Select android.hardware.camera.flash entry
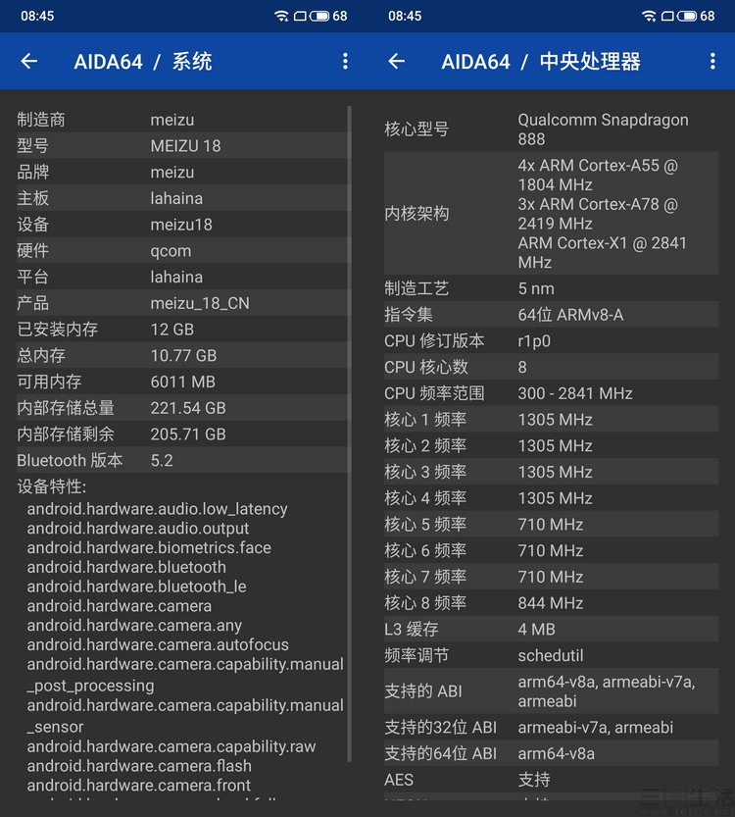 point(139,766)
